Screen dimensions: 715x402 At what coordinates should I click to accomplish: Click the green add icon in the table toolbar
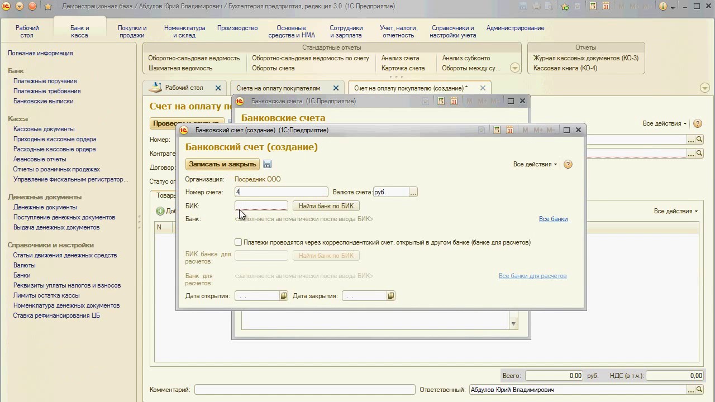point(160,211)
